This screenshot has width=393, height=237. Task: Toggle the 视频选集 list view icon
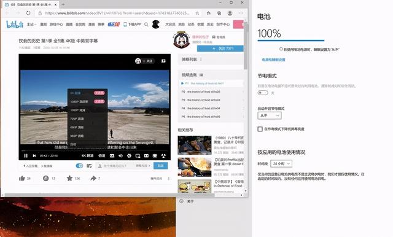(201, 75)
